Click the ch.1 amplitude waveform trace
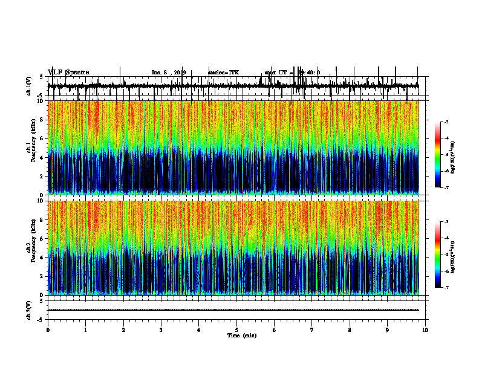479x370 pixels. tap(233, 86)
